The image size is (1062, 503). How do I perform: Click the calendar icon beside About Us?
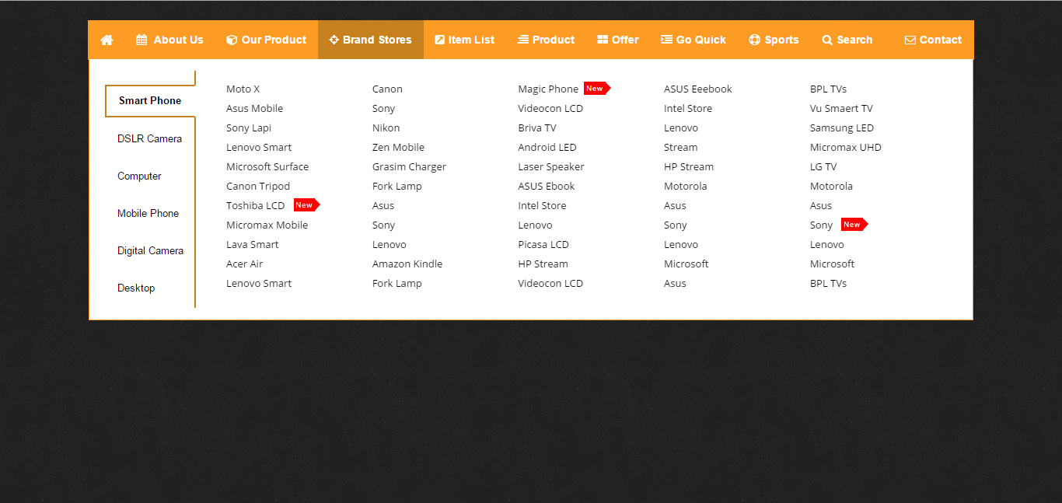coord(141,40)
